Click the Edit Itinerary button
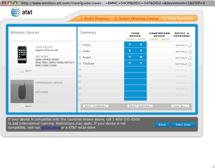215x168 pixels. tap(96, 106)
